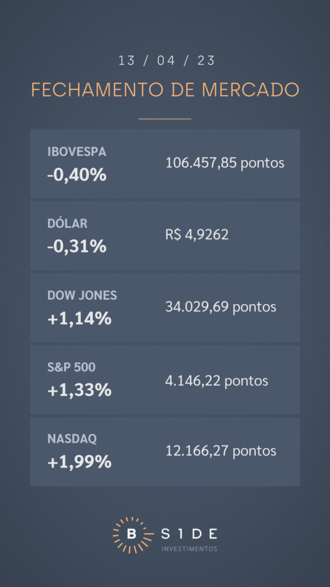Click the INVESTIMENTOS caption under the logo

(189, 549)
